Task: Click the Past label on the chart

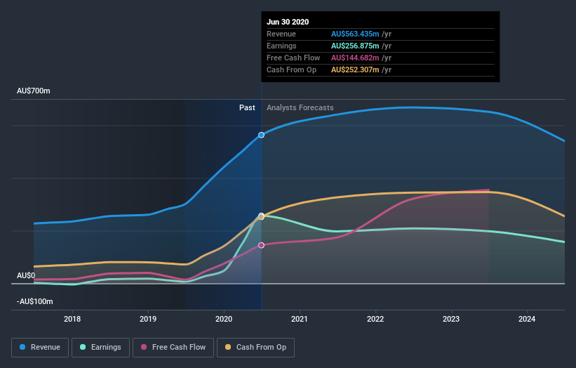Action: click(x=247, y=107)
